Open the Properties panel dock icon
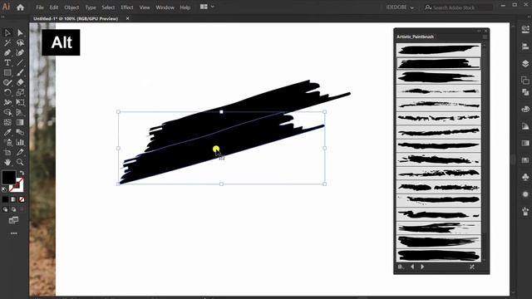532x299 pixels. (x=525, y=30)
